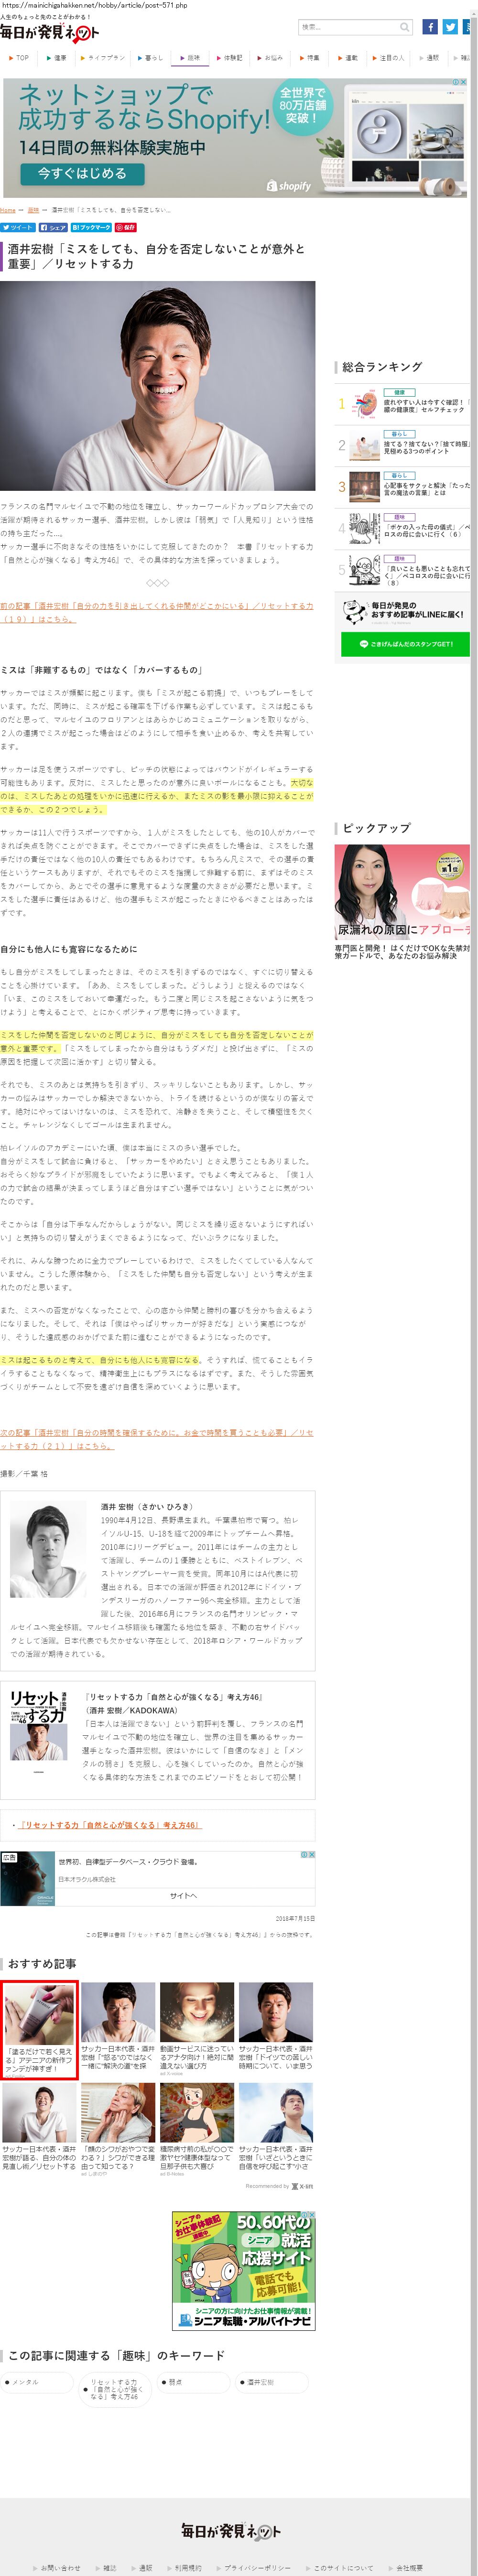The width and height of the screenshot is (478, 2576).
Task: Open the Twitter icon in header
Action: 450,27
